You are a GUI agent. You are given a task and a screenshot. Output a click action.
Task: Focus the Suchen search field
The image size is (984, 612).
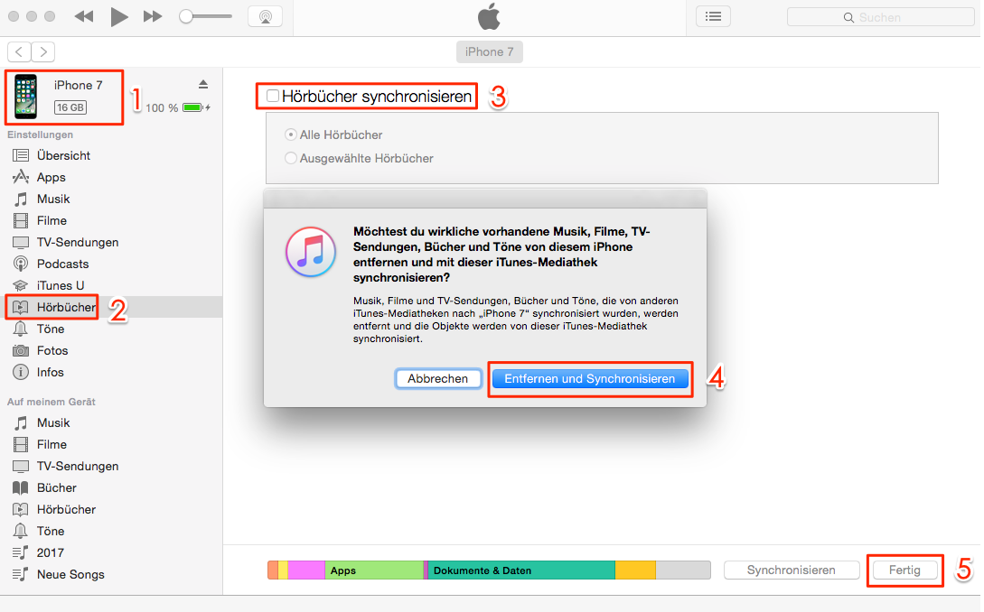pyautogui.click(x=880, y=17)
